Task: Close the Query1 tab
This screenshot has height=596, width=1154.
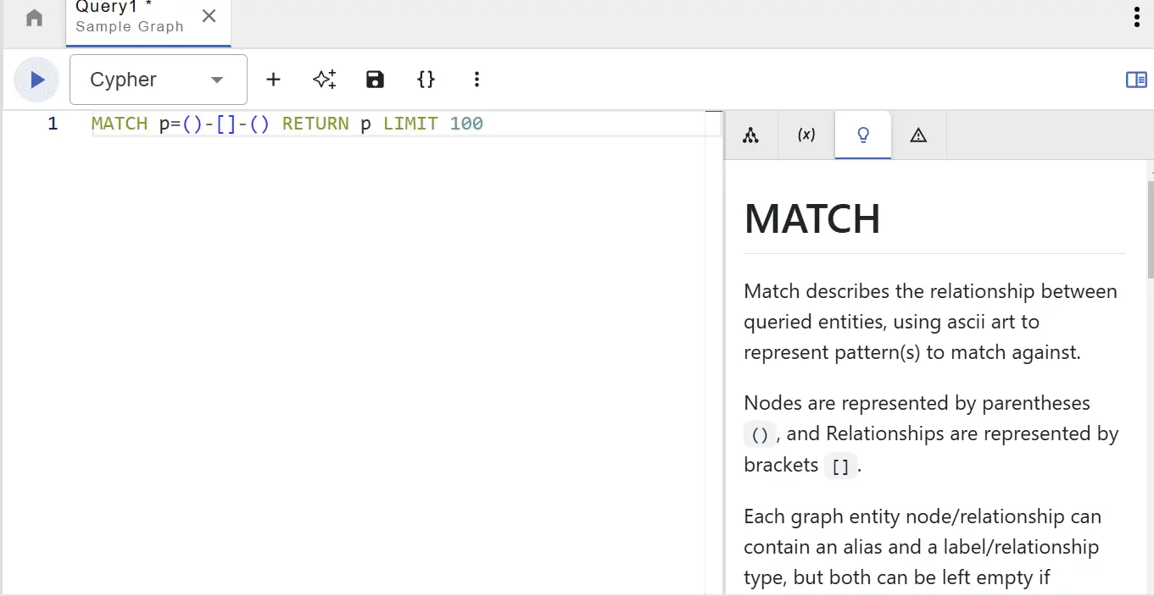Action: (x=209, y=15)
